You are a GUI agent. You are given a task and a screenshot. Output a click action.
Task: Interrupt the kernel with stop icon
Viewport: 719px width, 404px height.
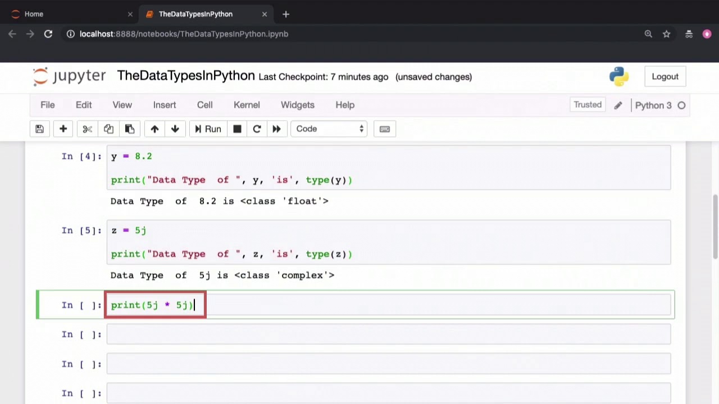[x=237, y=129]
